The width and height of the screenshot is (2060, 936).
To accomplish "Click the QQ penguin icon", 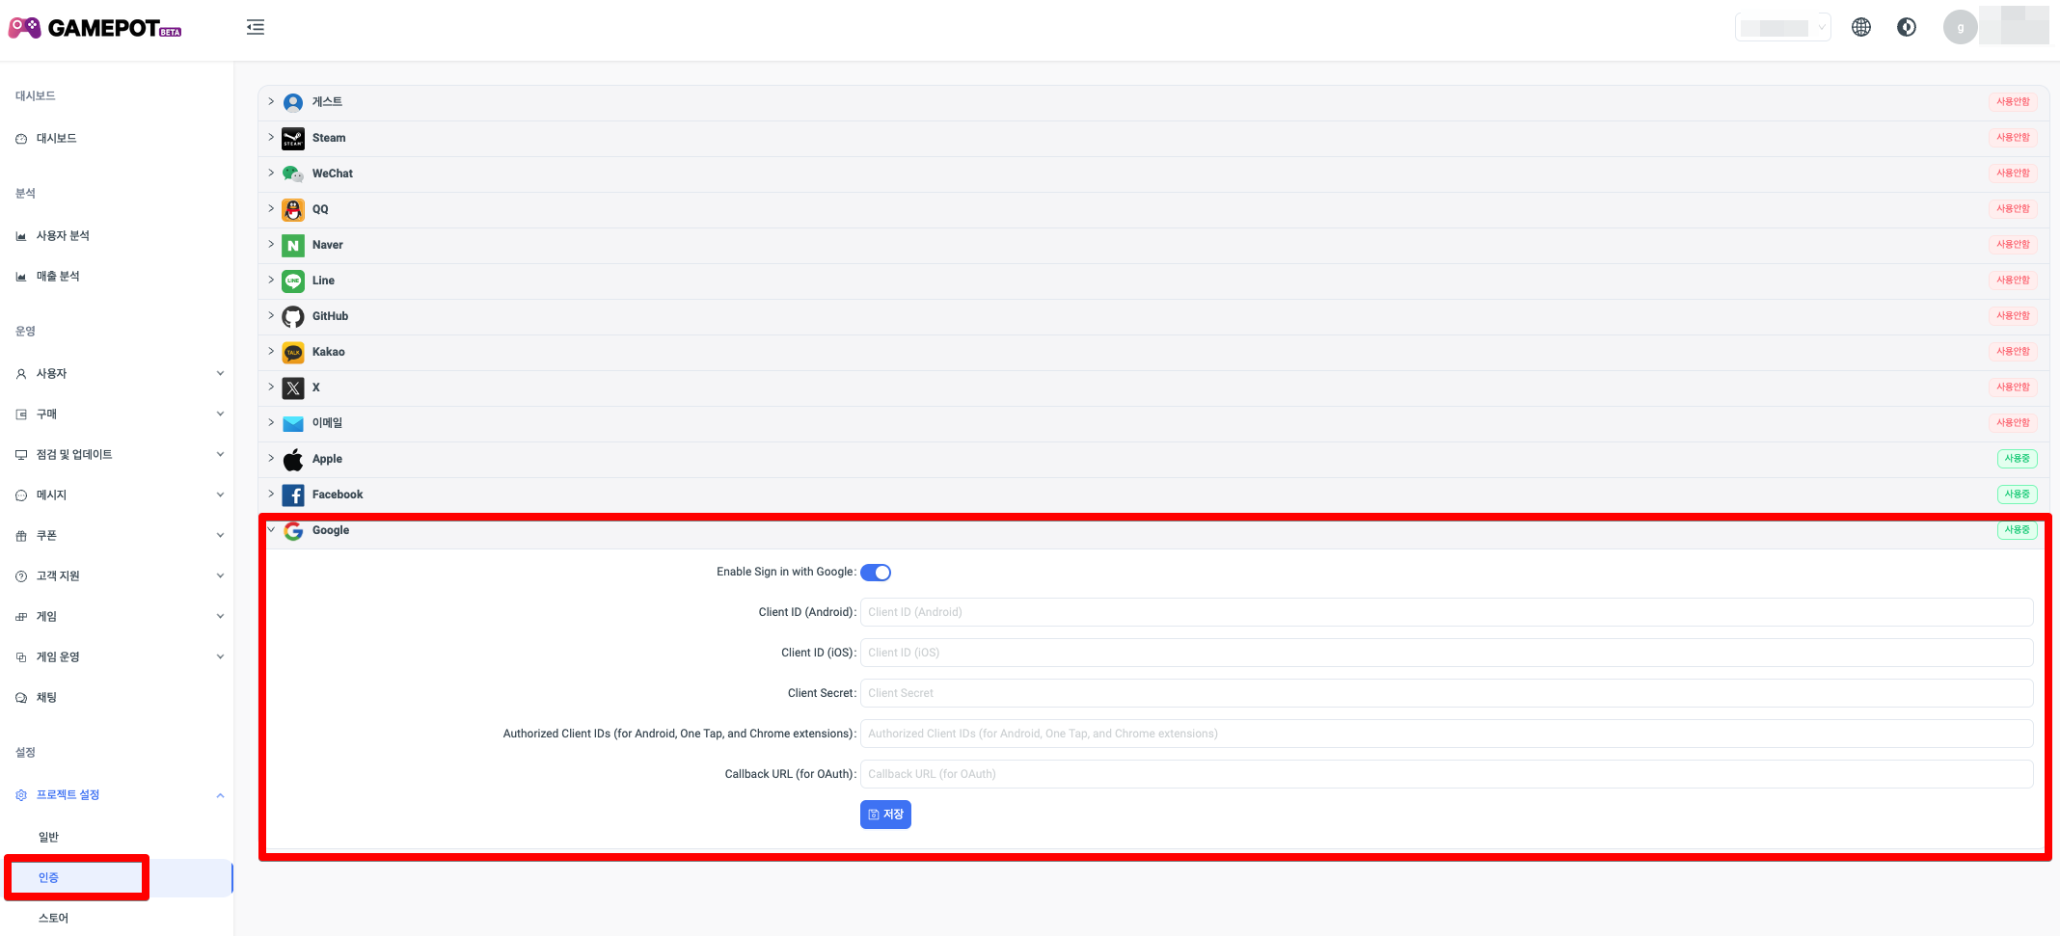I will click(x=293, y=209).
